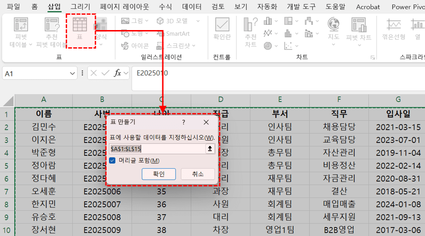
Task: Switch to the 수식 tab
Action: click(165, 7)
